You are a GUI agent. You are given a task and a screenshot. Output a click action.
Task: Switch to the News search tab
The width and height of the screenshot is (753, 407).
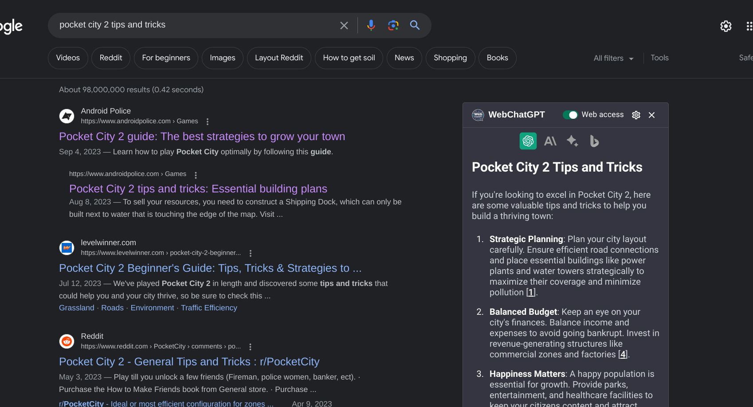point(404,58)
